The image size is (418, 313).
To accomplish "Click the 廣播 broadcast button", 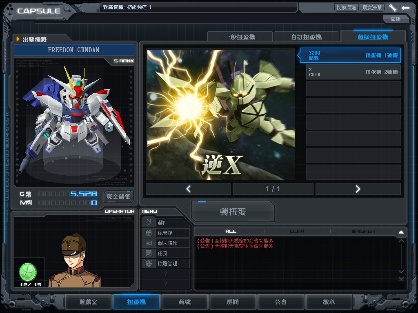I will [x=396, y=19].
